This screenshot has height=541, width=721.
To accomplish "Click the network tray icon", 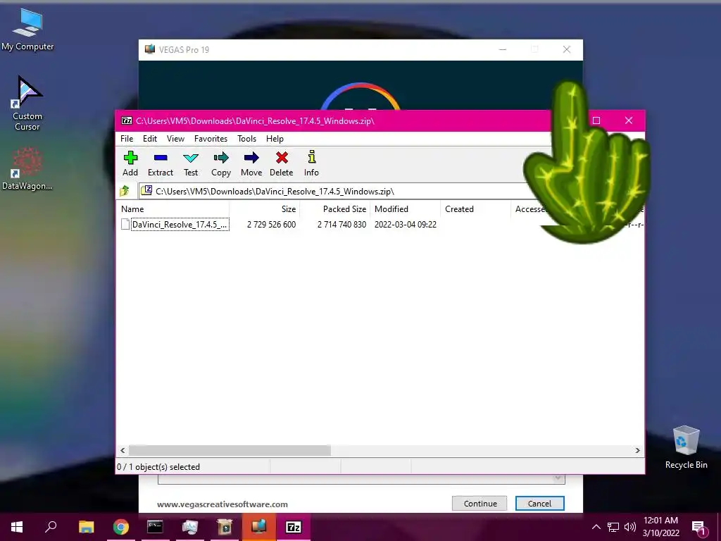I will 613,527.
